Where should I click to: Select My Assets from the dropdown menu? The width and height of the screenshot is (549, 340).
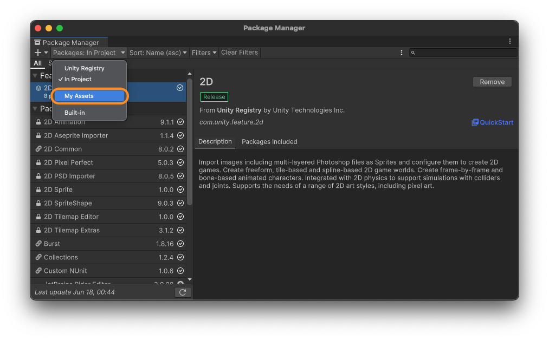coord(89,96)
